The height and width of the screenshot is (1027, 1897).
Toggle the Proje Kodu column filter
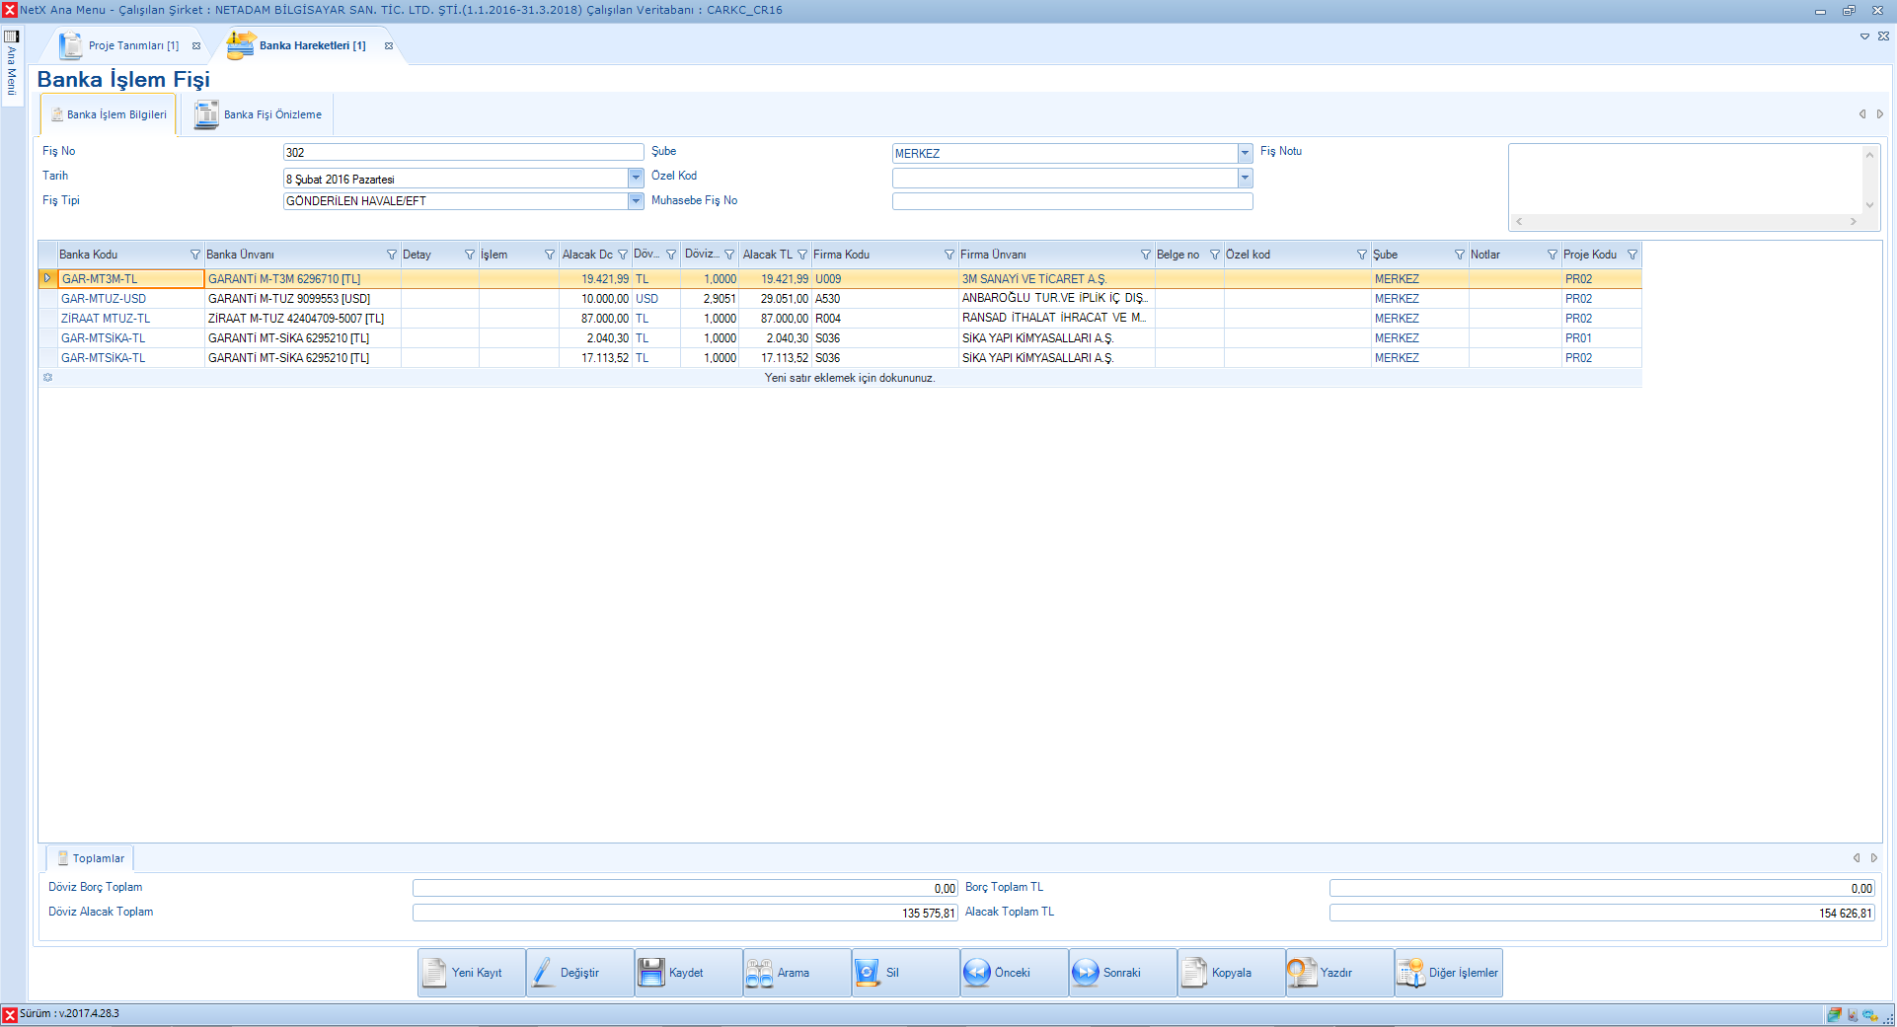click(x=1632, y=255)
